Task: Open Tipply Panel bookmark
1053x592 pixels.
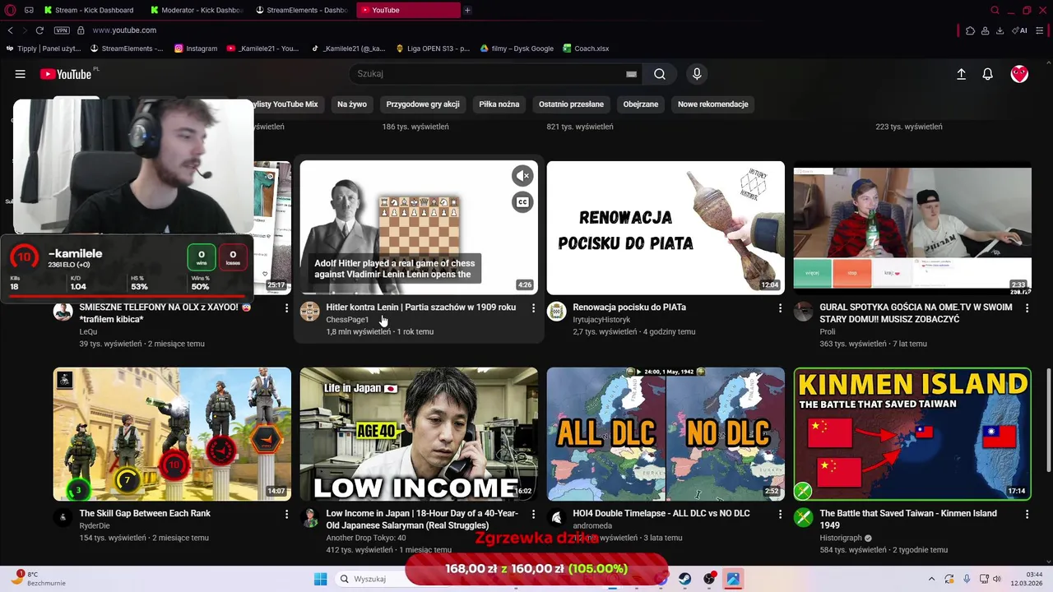Action: [x=44, y=49]
